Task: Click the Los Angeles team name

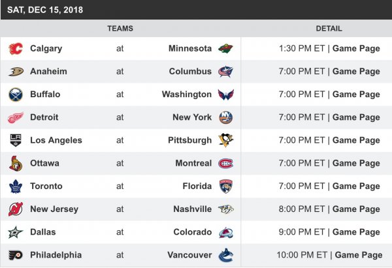Action: [x=56, y=140]
